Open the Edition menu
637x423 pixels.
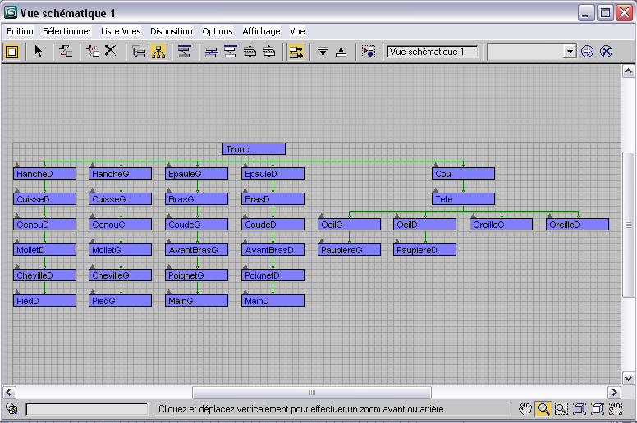(x=20, y=31)
